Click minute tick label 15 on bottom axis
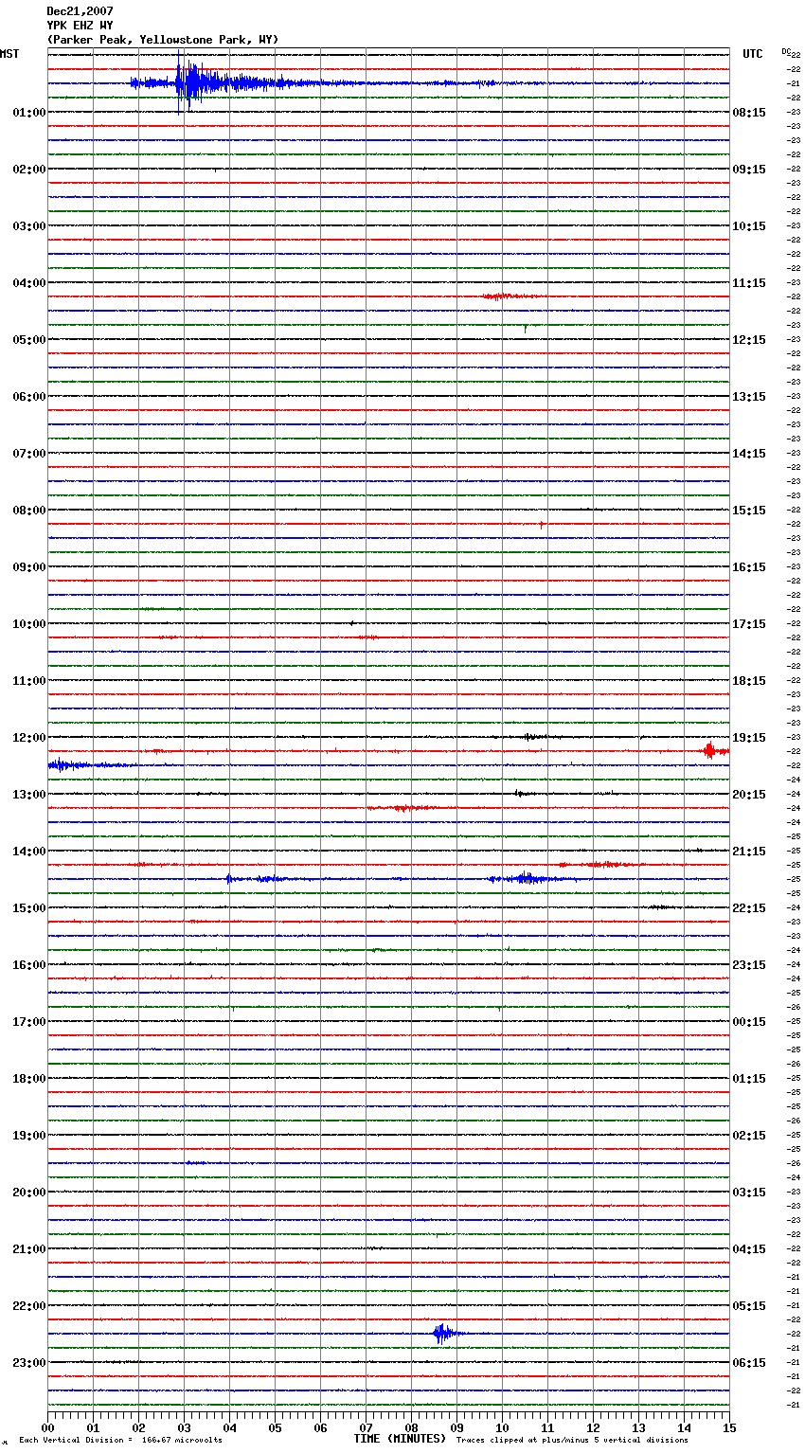805x1453 pixels. pos(729,1427)
